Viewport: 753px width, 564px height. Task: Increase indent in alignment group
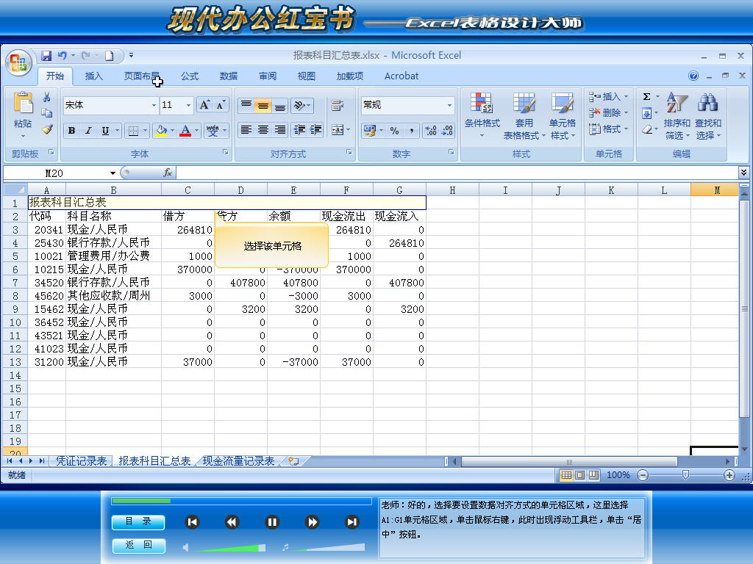[315, 129]
